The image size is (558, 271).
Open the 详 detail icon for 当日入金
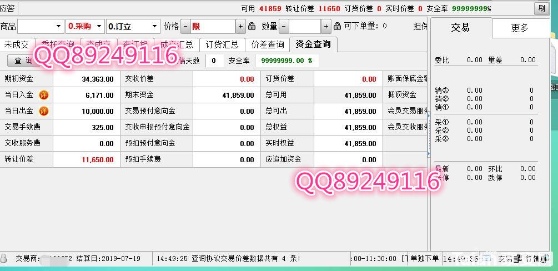(43, 95)
